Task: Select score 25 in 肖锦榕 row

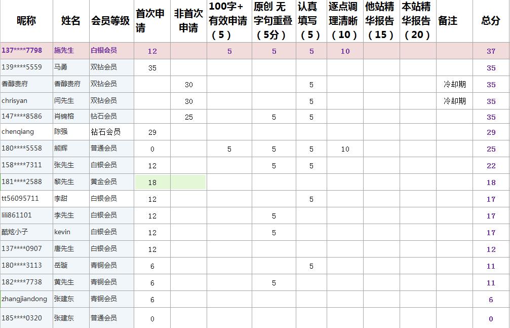Action: [x=188, y=117]
